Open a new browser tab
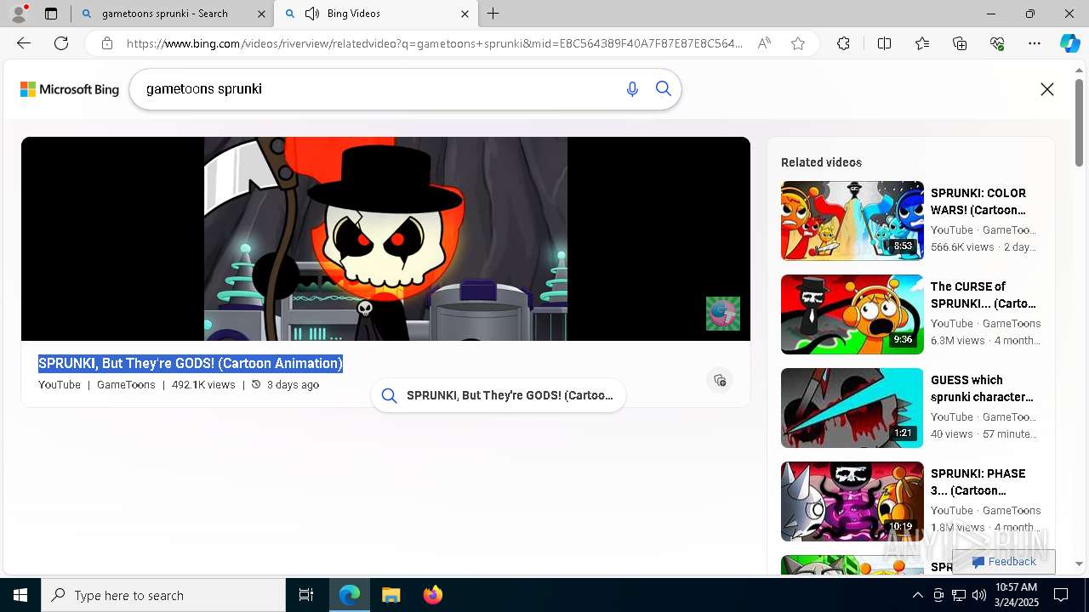Image resolution: width=1089 pixels, height=612 pixels. 493,14
